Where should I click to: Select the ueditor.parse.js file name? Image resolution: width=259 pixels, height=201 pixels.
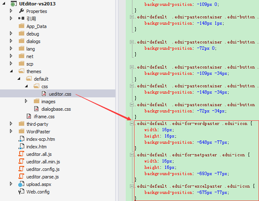point(43,177)
